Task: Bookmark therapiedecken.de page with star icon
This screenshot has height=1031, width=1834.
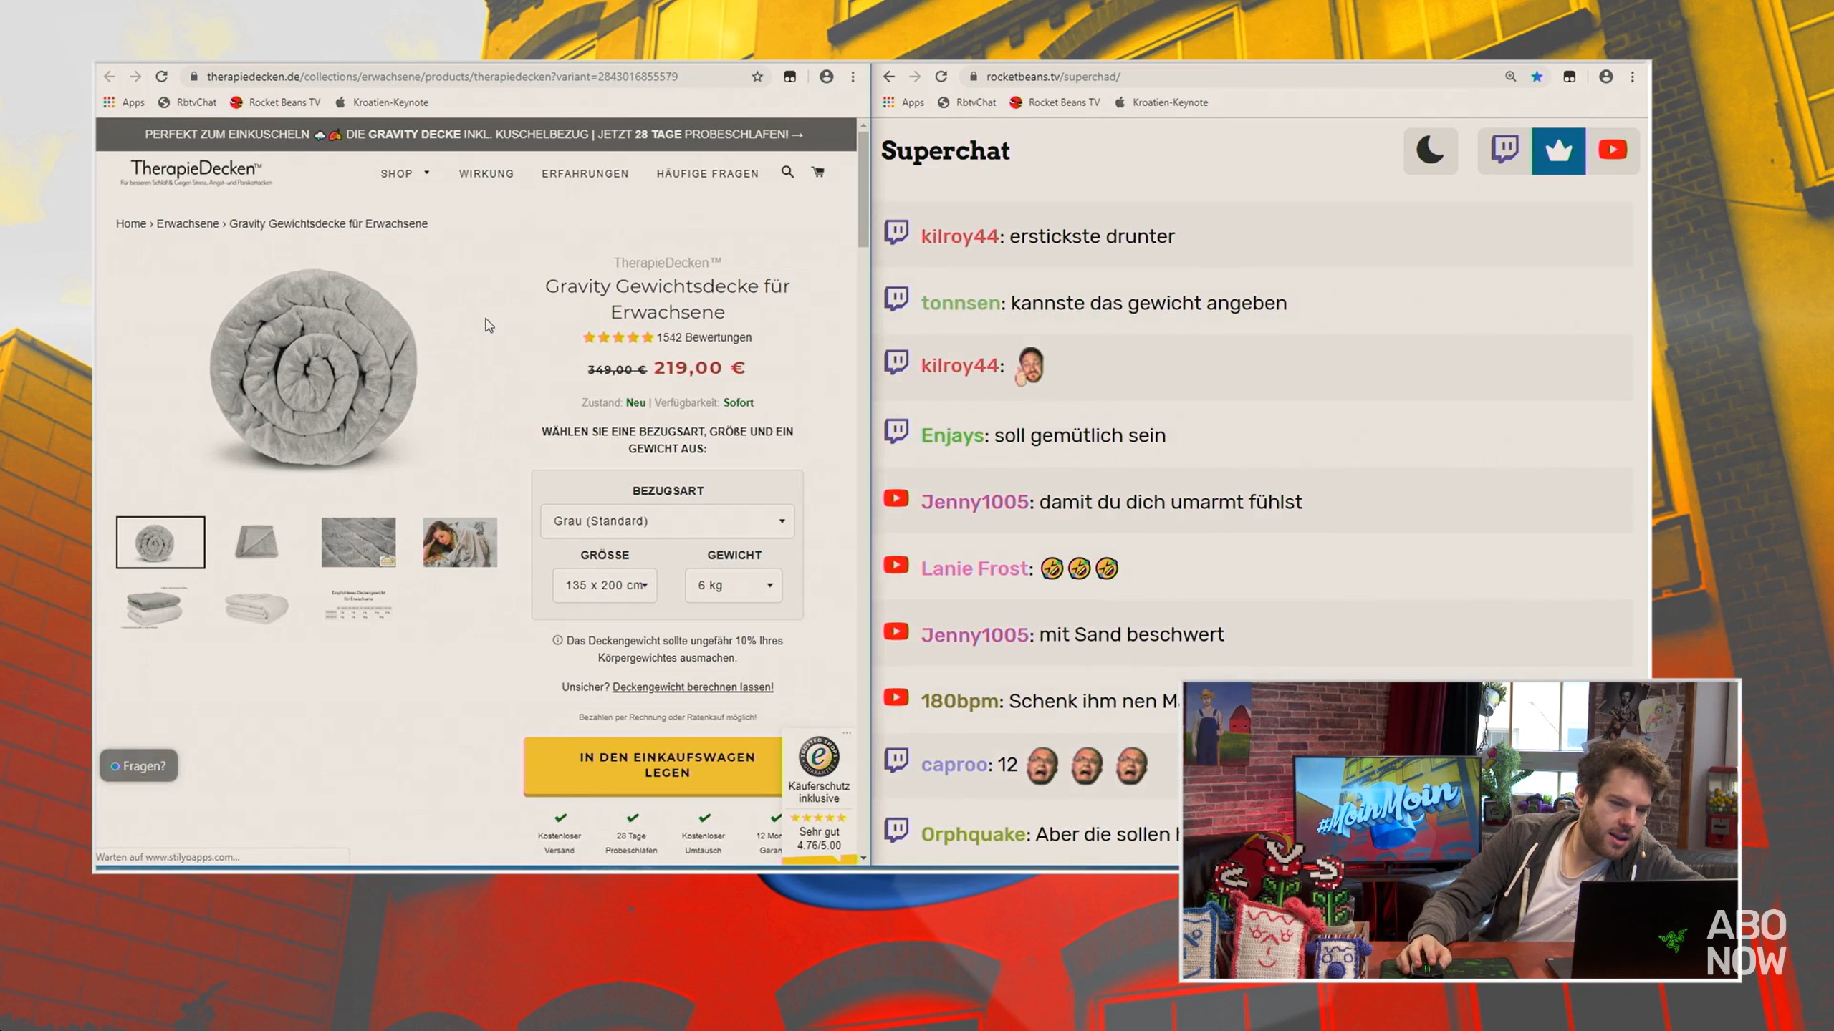Action: pos(757,77)
